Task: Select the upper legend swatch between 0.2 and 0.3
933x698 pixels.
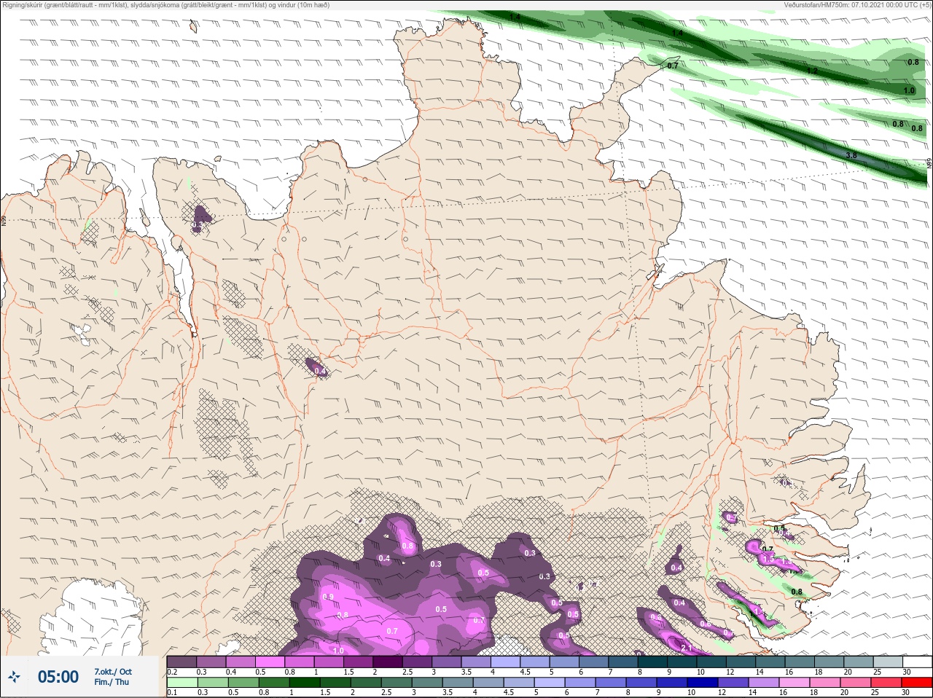Action: [x=181, y=662]
